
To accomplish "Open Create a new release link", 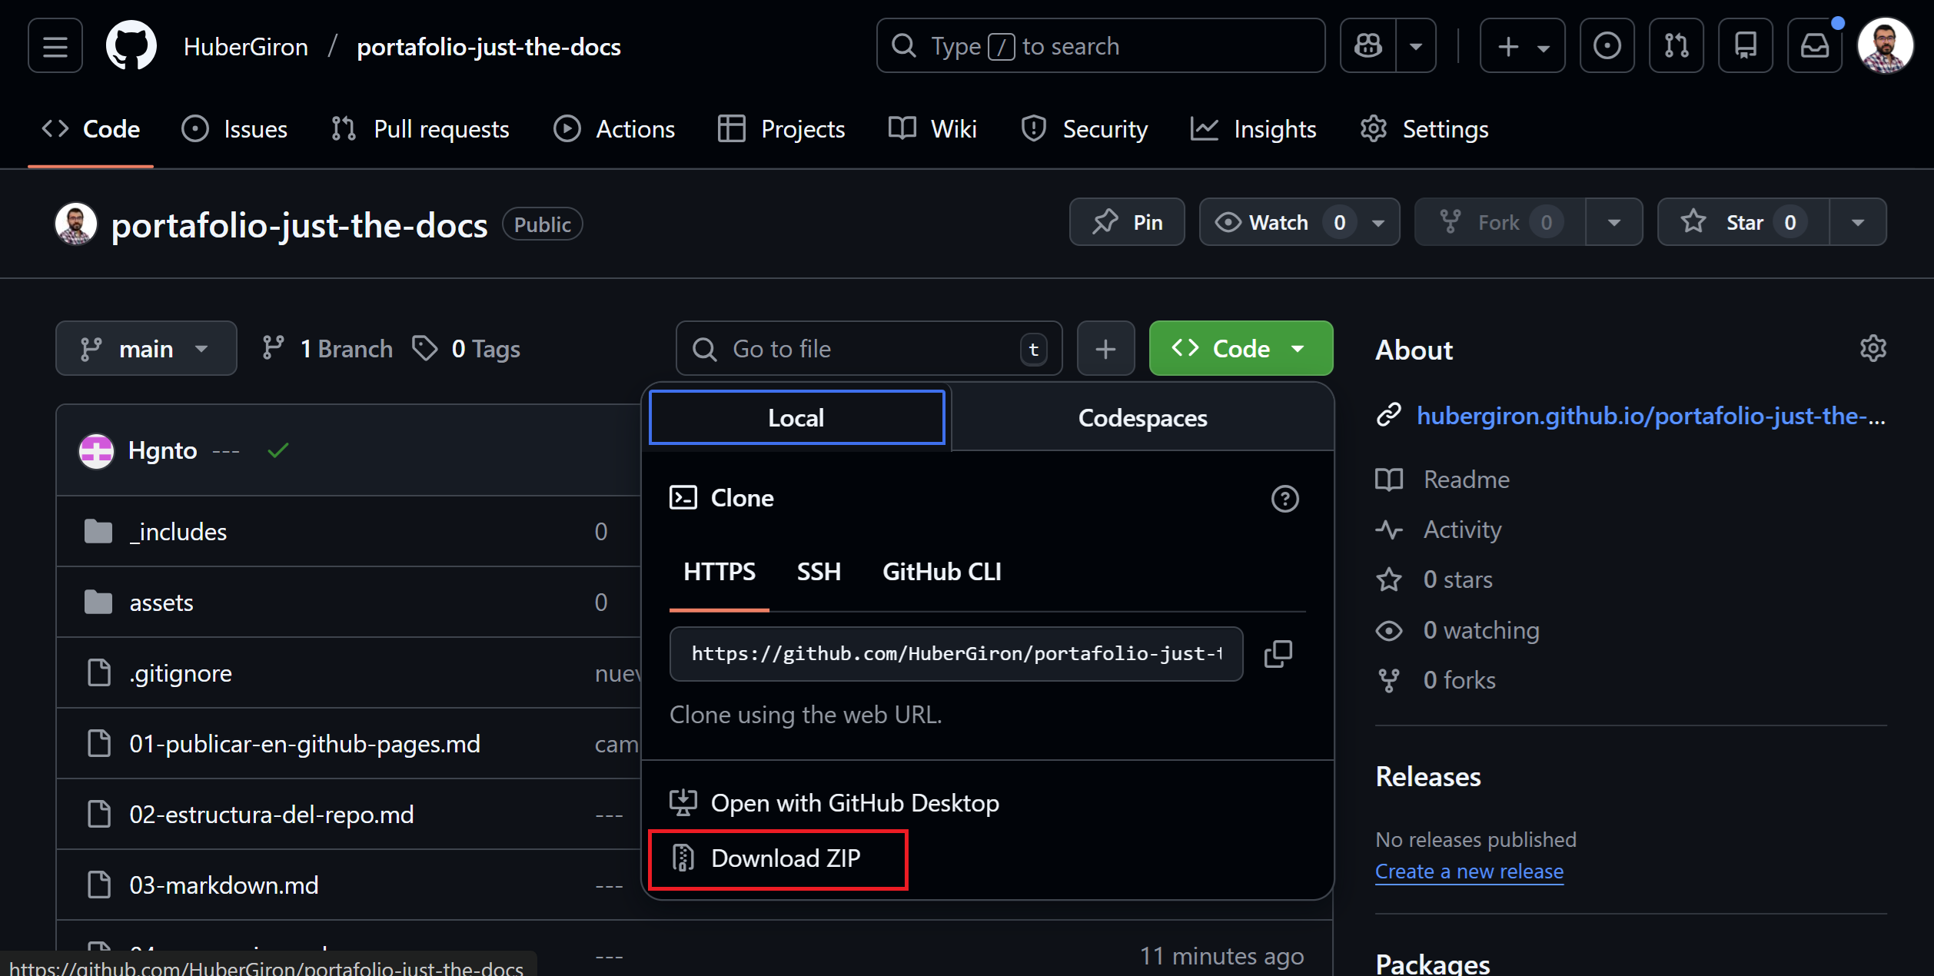I will coord(1468,871).
